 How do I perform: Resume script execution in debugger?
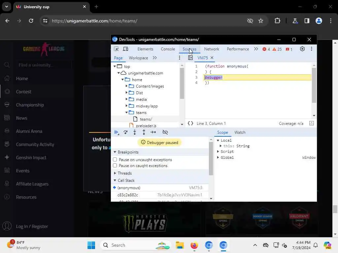point(117,132)
